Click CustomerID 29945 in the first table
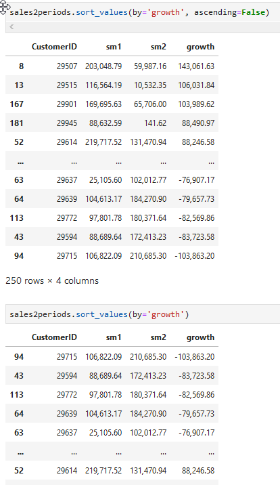The height and width of the screenshot is (485, 280). tap(67, 123)
